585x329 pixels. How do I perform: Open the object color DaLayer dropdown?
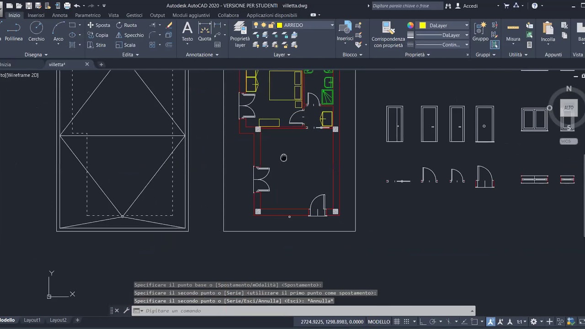tap(466, 25)
